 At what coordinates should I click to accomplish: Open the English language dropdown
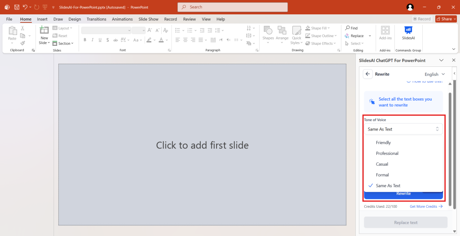pyautogui.click(x=435, y=74)
